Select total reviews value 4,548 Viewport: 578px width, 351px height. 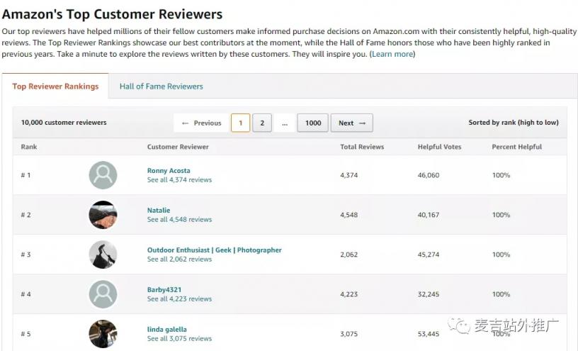pyautogui.click(x=348, y=215)
